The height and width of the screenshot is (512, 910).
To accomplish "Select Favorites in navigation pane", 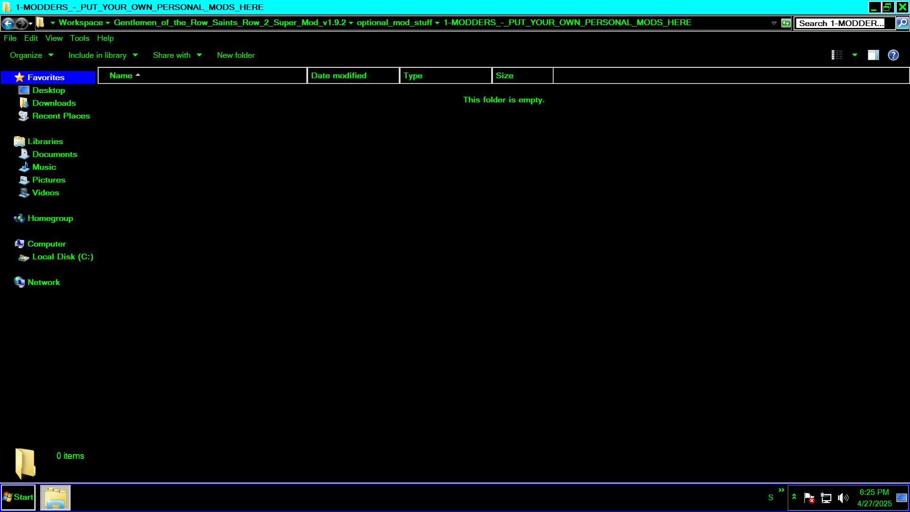I will pos(49,77).
